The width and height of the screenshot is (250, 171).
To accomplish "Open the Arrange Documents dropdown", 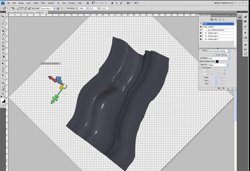I will click(x=129, y=3).
